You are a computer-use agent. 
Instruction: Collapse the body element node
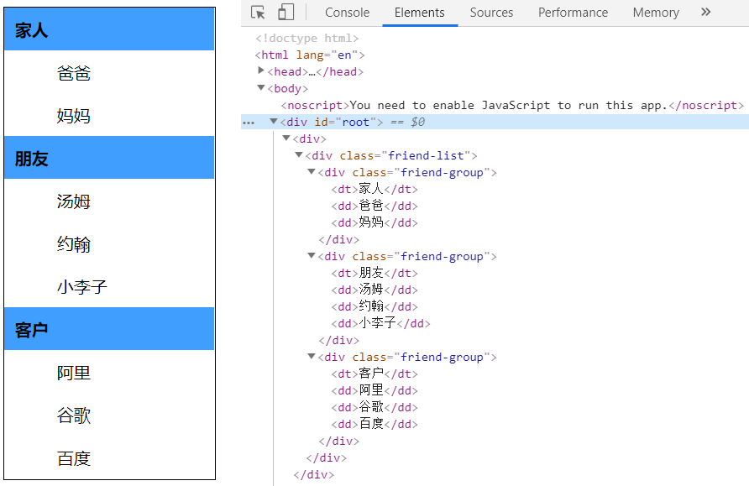[261, 88]
